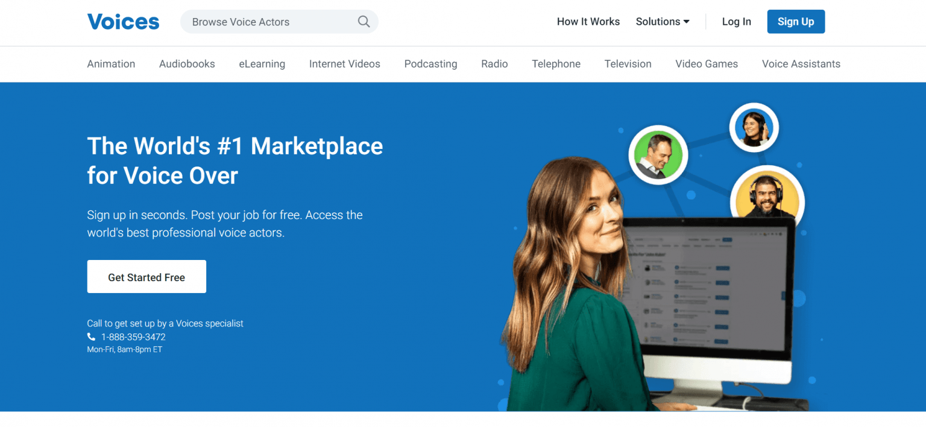
Task: Open the Internet Videos category
Action: [x=345, y=64]
